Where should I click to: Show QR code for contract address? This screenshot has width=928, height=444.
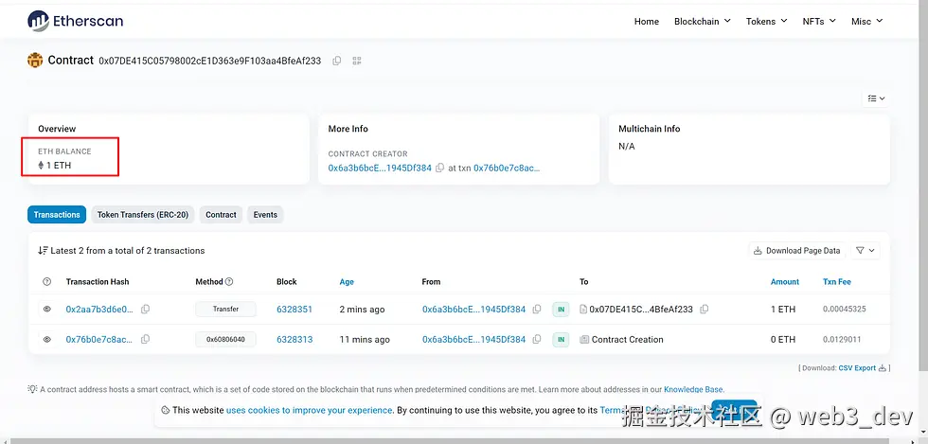pos(357,61)
